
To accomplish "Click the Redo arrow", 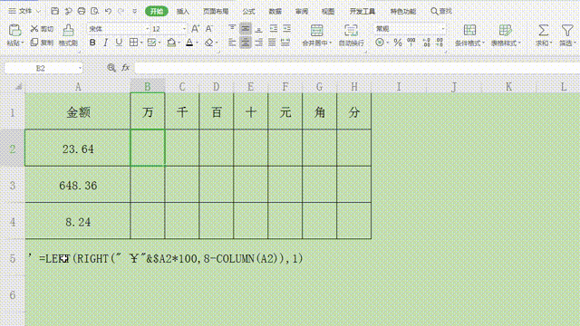I will [121, 11].
